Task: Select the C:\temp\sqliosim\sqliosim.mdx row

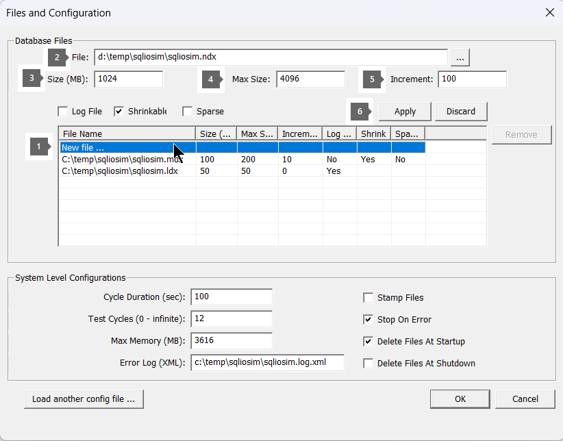Action: 242,160
